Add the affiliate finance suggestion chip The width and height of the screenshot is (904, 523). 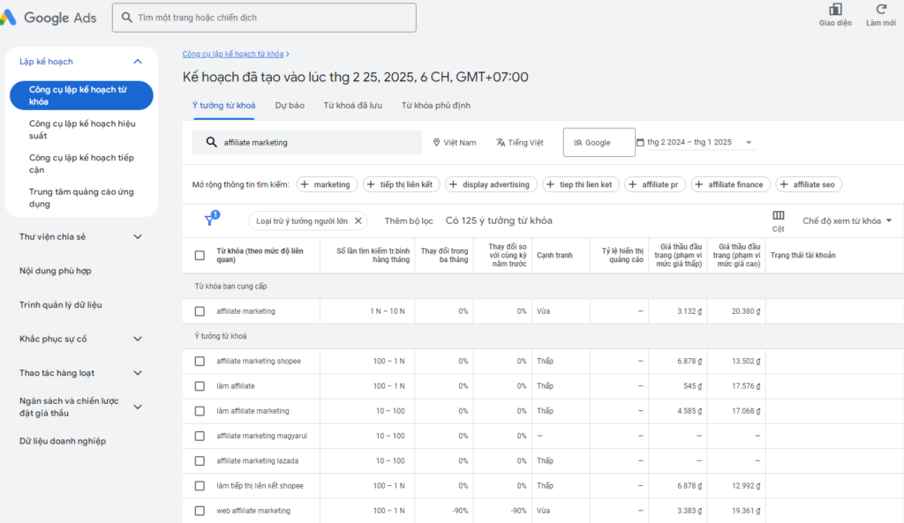pos(730,184)
